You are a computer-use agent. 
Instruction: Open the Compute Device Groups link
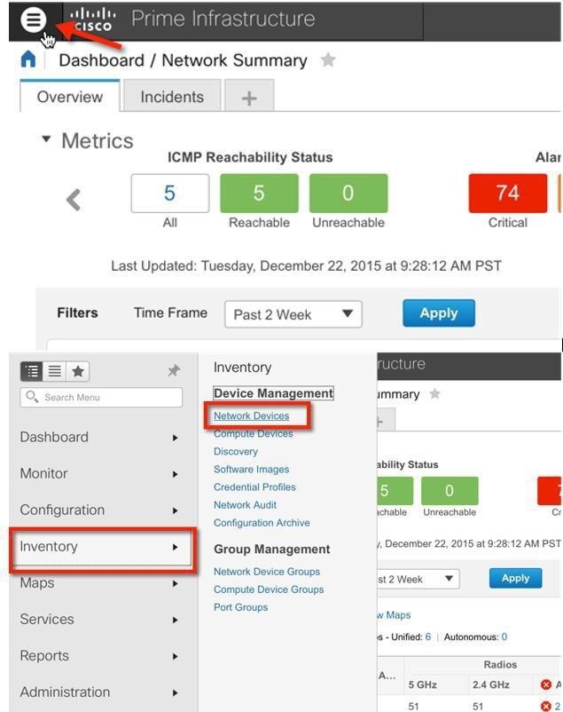pos(269,589)
